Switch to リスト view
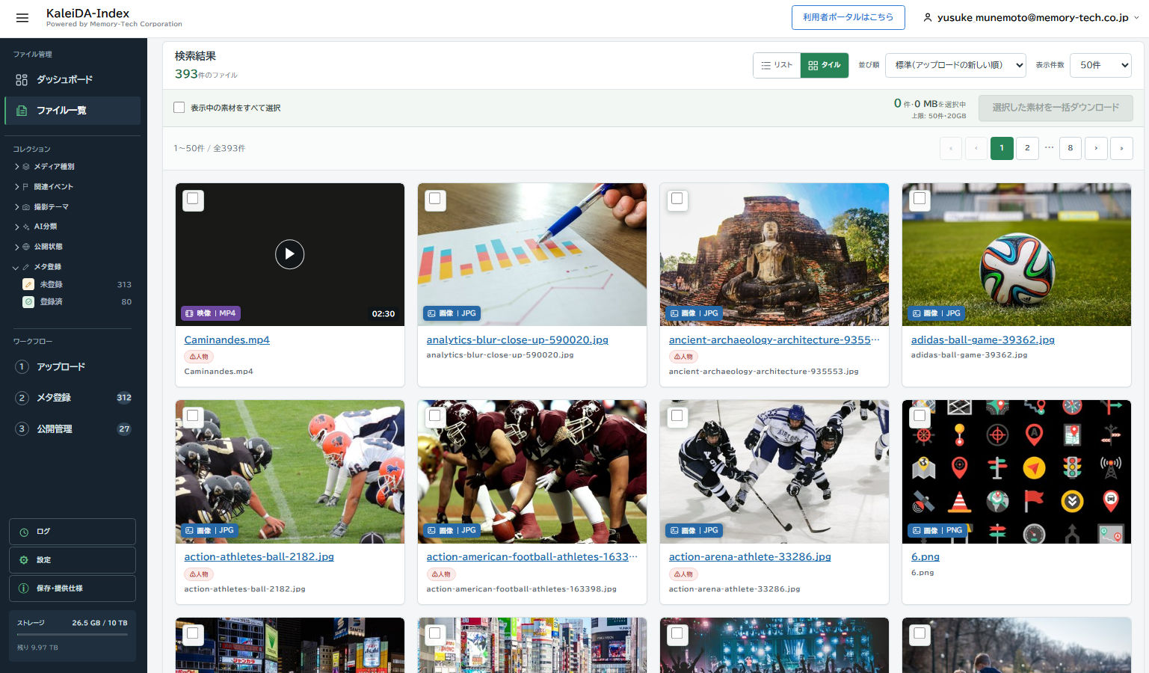The height and width of the screenshot is (673, 1149). 777,65
